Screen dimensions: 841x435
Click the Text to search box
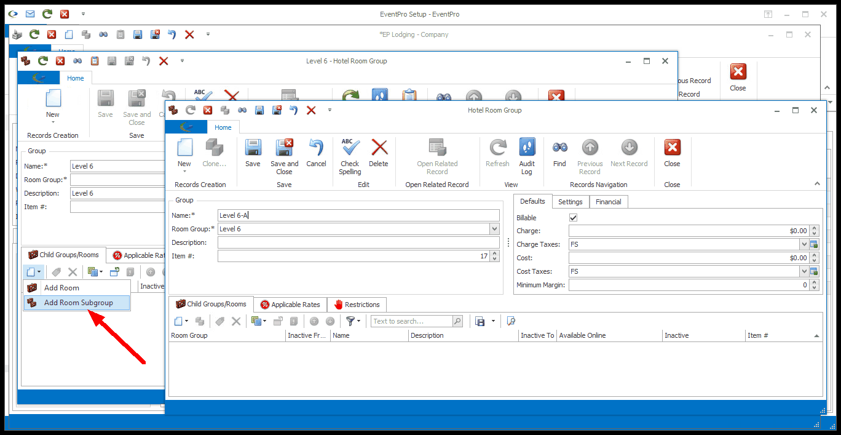tap(412, 321)
